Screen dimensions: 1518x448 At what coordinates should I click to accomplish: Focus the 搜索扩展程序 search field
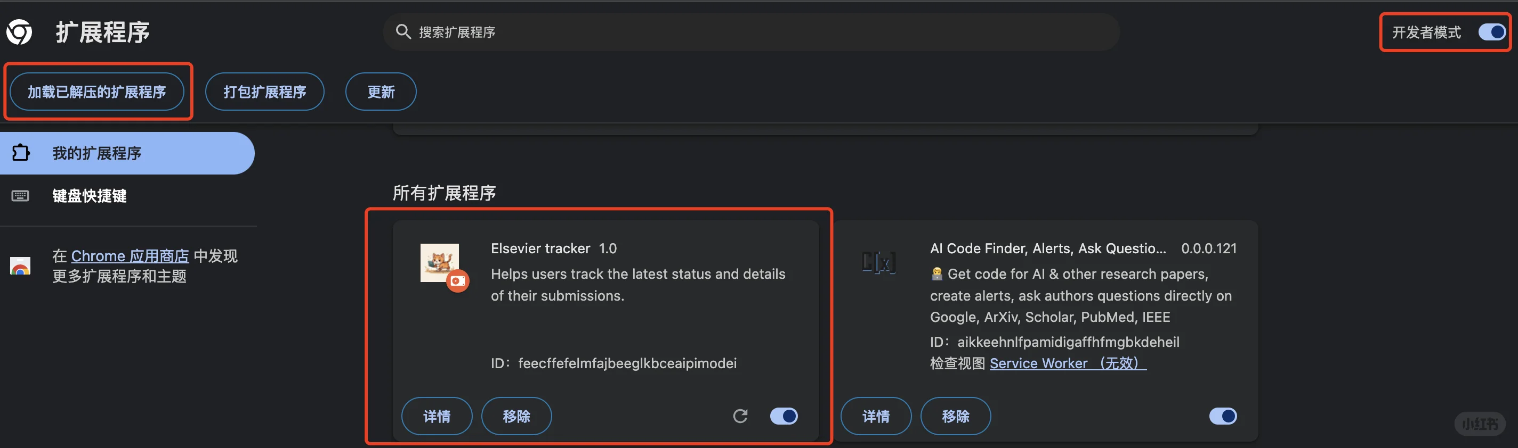point(752,32)
